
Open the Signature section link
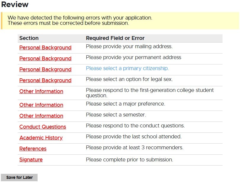pos(31,160)
